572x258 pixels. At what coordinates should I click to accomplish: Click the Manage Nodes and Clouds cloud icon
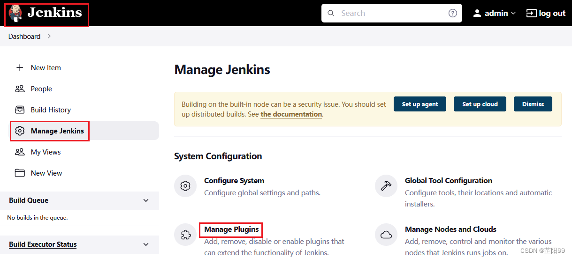(386, 235)
